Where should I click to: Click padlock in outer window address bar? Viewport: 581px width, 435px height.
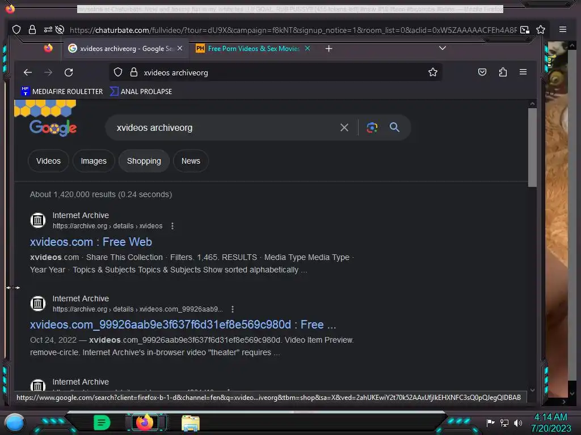point(32,29)
